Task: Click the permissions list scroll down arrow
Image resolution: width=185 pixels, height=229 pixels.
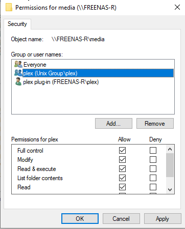Action: [x=170, y=189]
